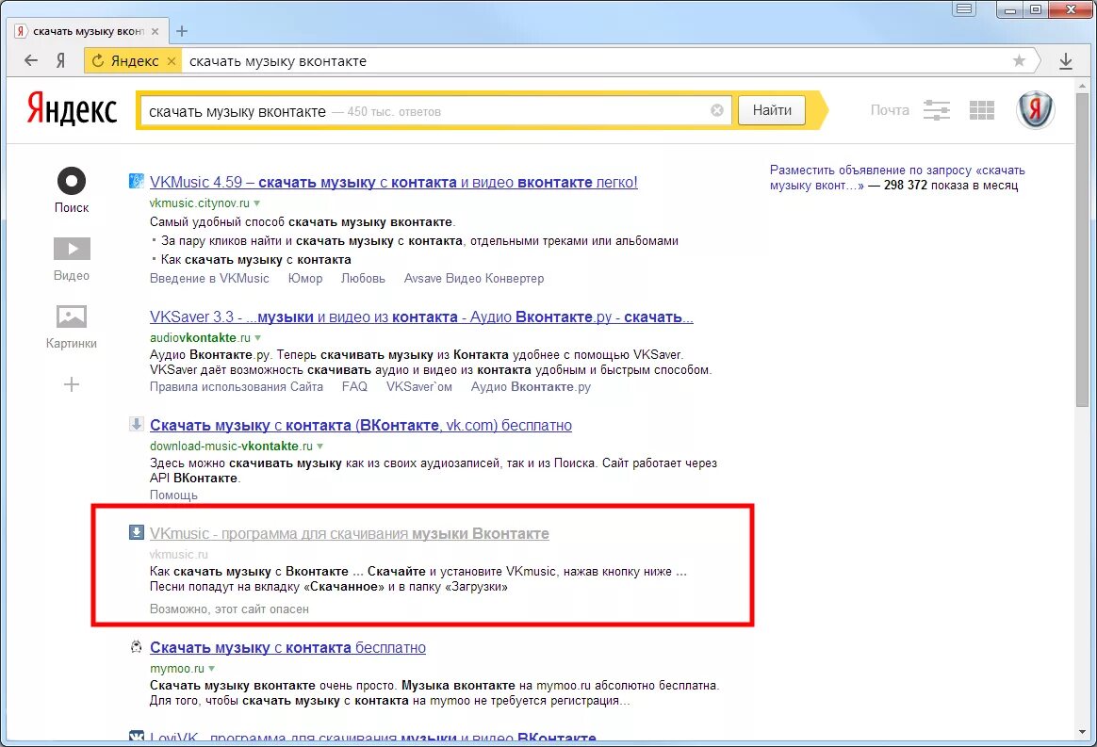The width and height of the screenshot is (1097, 747).
Task: Open the Любовь sitelink
Action: (363, 279)
